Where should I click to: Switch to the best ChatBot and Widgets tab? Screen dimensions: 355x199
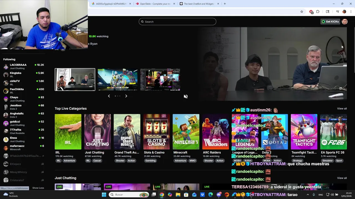[199, 4]
